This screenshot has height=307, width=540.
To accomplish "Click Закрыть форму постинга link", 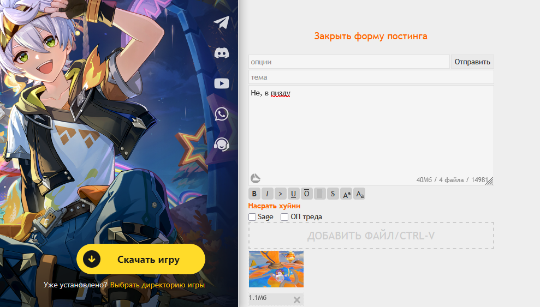I will click(371, 36).
